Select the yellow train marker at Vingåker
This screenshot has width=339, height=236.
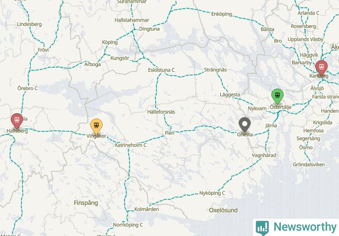click(x=96, y=126)
